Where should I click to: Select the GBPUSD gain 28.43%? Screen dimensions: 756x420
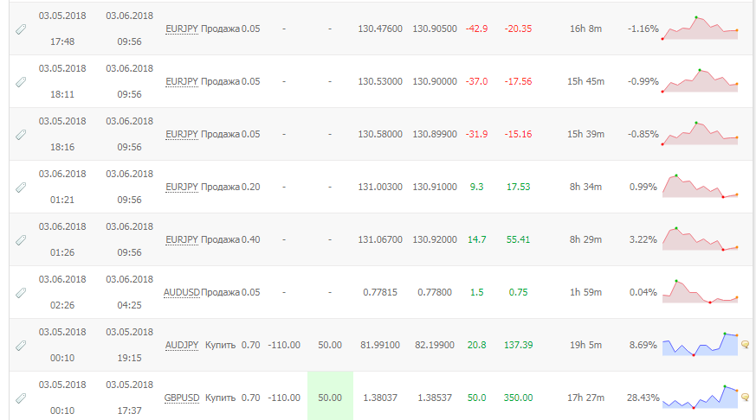click(x=643, y=398)
